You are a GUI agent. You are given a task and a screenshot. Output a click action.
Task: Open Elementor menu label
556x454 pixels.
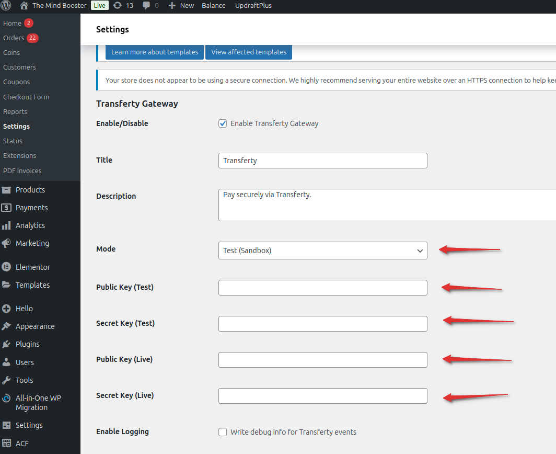coord(32,267)
